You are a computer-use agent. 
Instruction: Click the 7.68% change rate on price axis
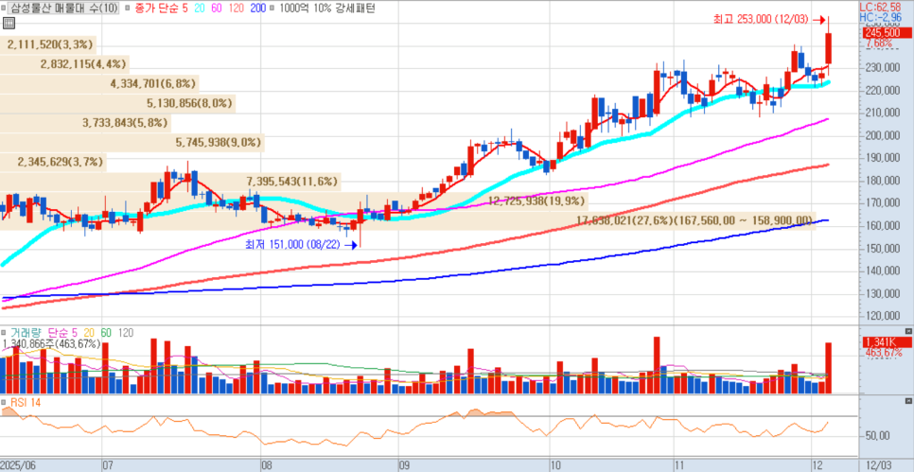(879, 44)
